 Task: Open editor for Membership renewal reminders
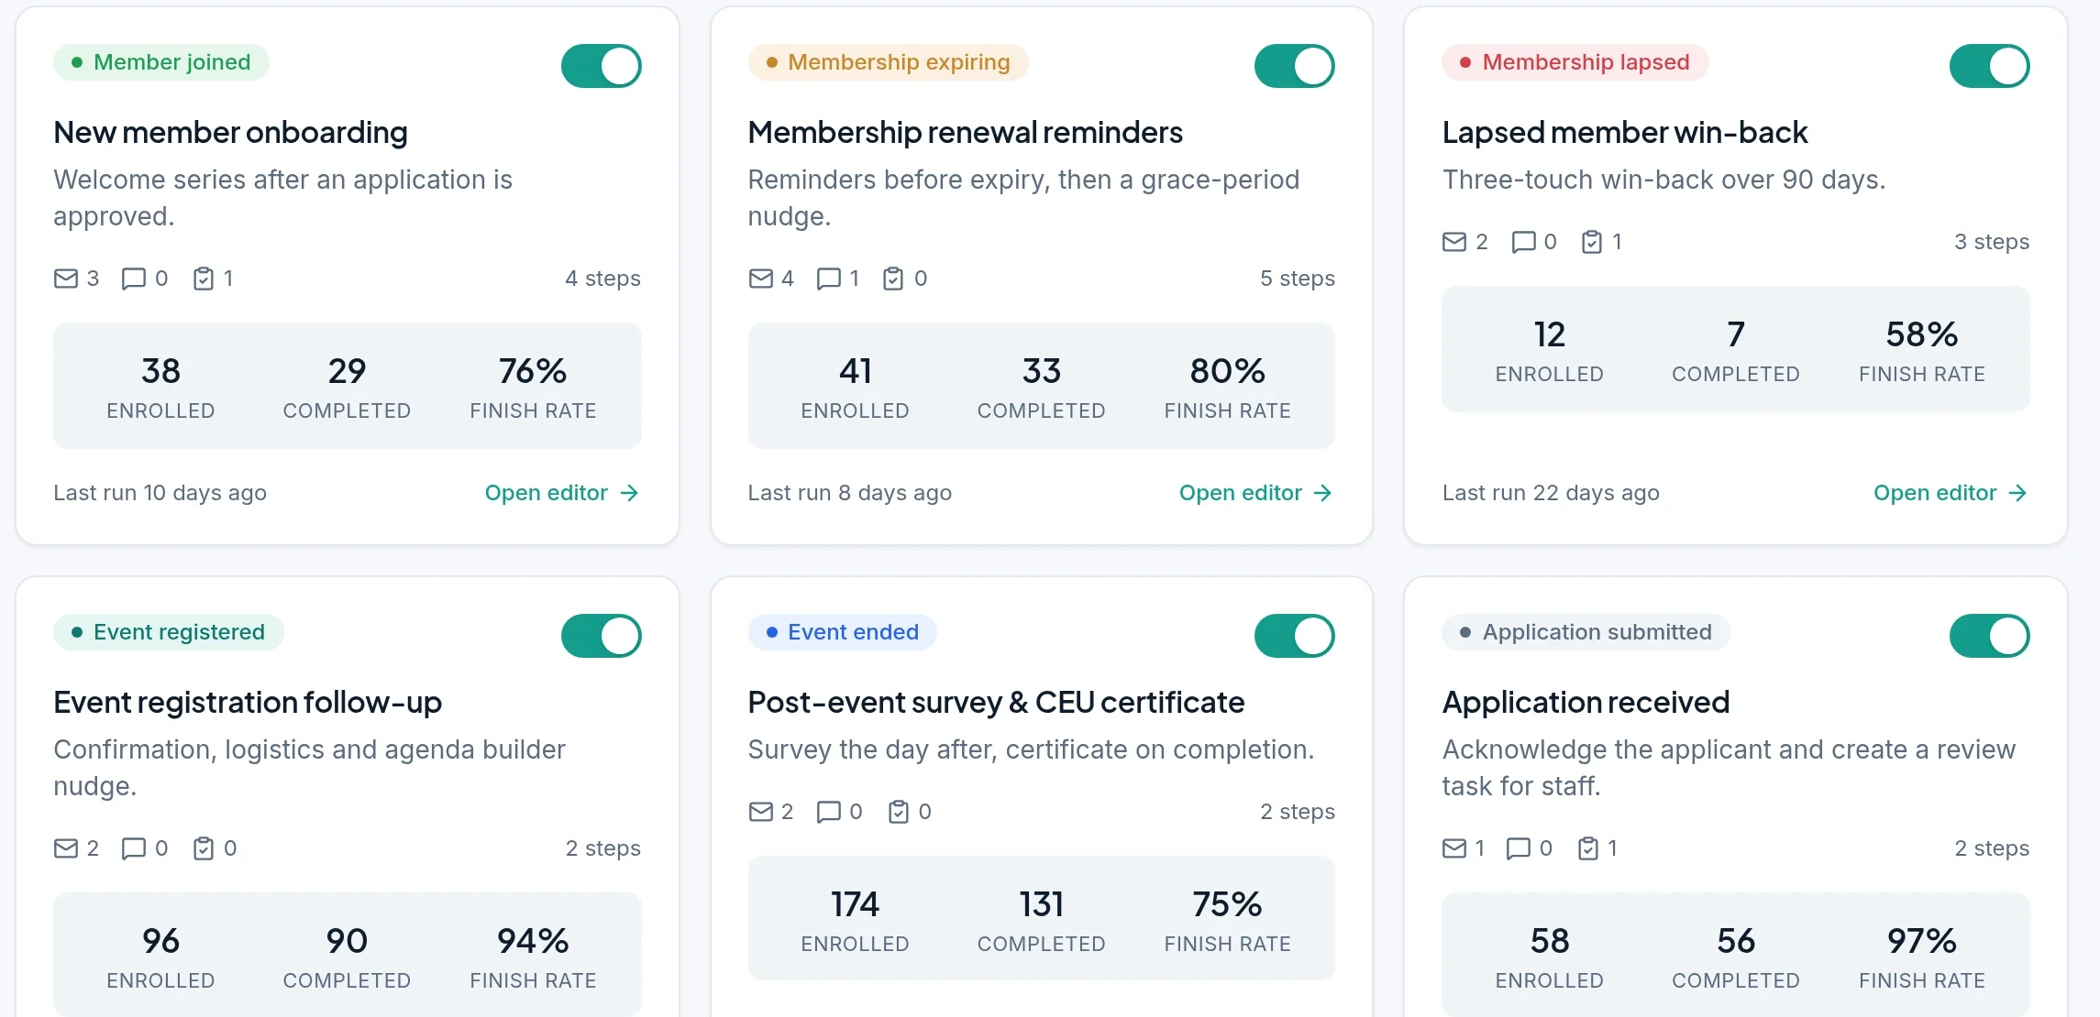click(1256, 493)
